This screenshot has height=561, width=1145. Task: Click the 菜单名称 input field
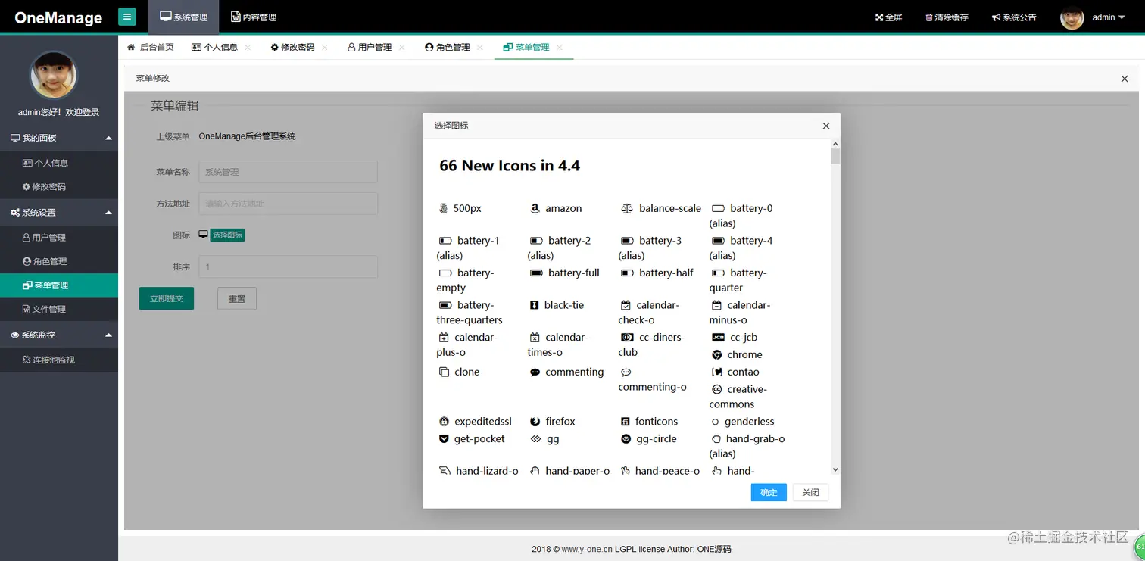coord(288,172)
